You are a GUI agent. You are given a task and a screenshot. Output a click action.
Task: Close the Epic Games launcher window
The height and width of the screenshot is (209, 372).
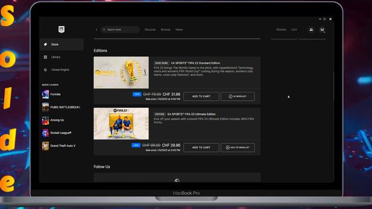[x=331, y=19]
